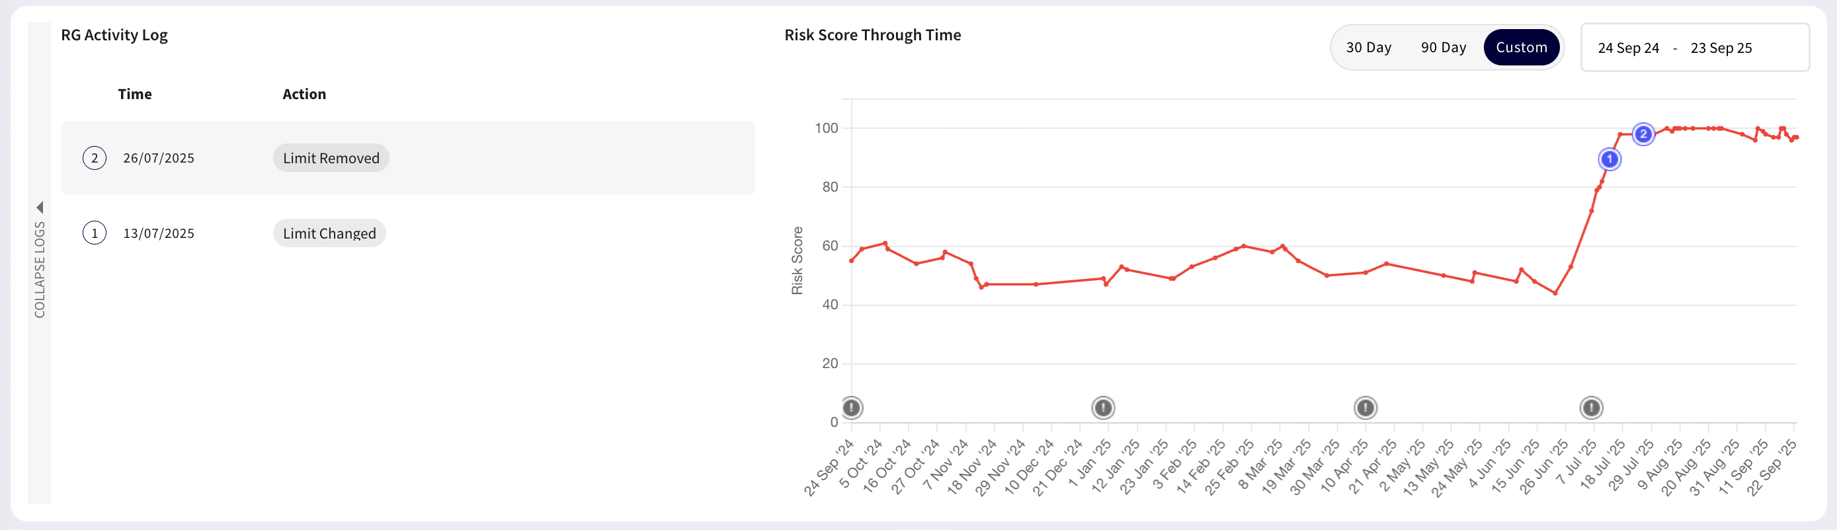Screen dimensions: 1837x530
Task: Select the Custom range option
Action: pyautogui.click(x=1521, y=48)
